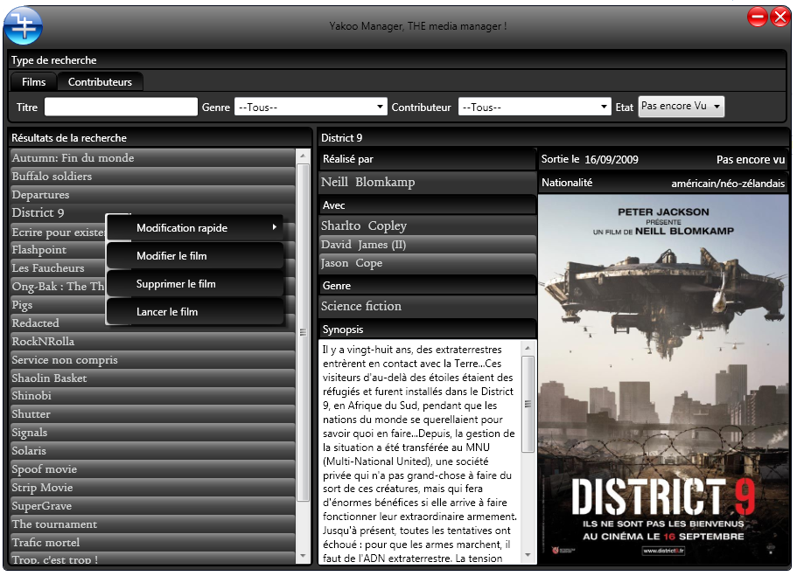
Task: Focus the Titre search field
Action: click(x=121, y=107)
